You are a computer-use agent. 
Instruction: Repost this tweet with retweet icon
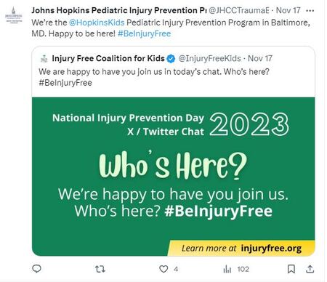pos(100,269)
